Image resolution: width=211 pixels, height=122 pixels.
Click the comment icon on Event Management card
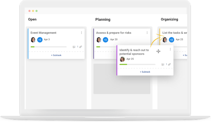point(74,47)
